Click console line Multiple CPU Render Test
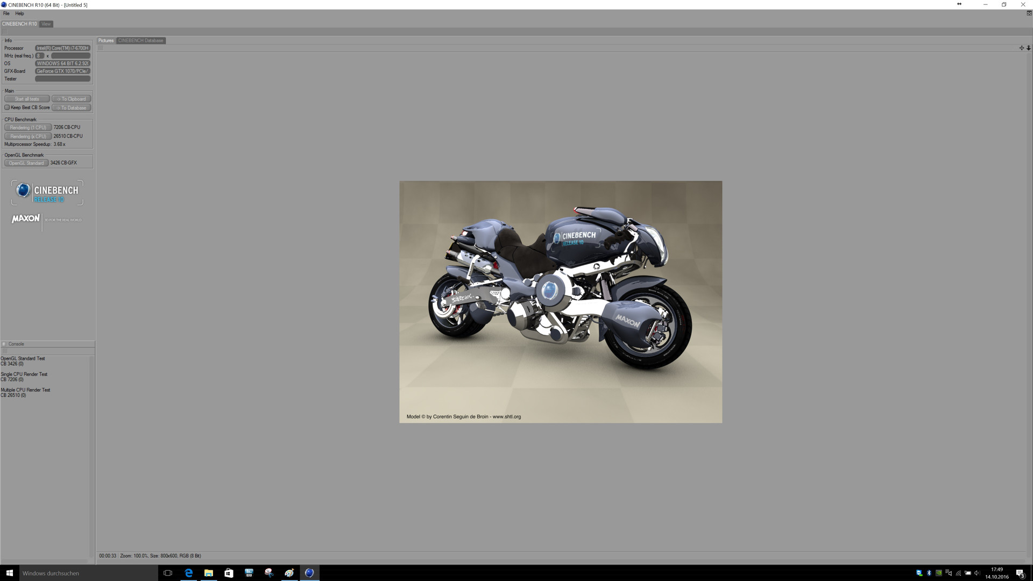Viewport: 1033px width, 581px height. (25, 390)
